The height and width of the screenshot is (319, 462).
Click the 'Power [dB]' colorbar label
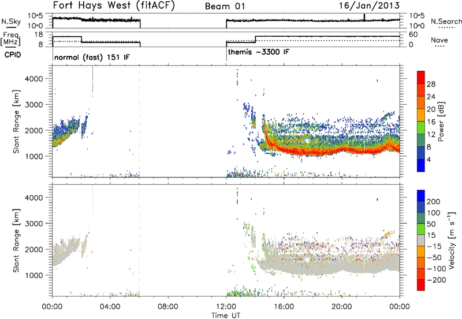pyautogui.click(x=441, y=121)
